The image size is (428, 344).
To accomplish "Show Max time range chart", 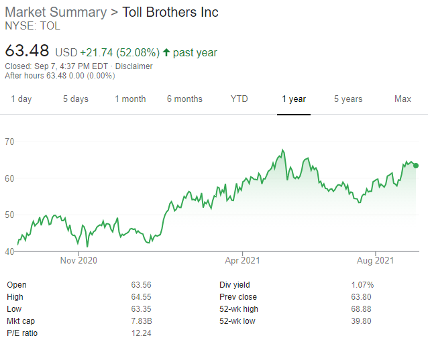I will [x=403, y=99].
